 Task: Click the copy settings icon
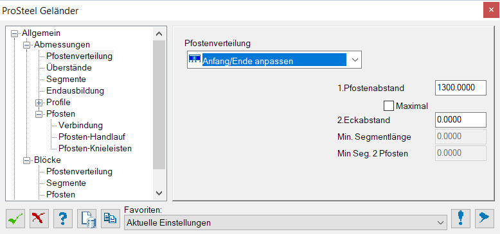click(111, 219)
